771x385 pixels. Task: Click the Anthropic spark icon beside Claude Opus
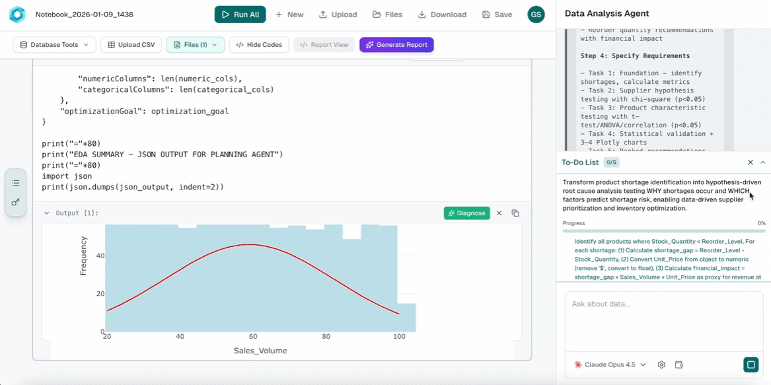[x=578, y=364]
